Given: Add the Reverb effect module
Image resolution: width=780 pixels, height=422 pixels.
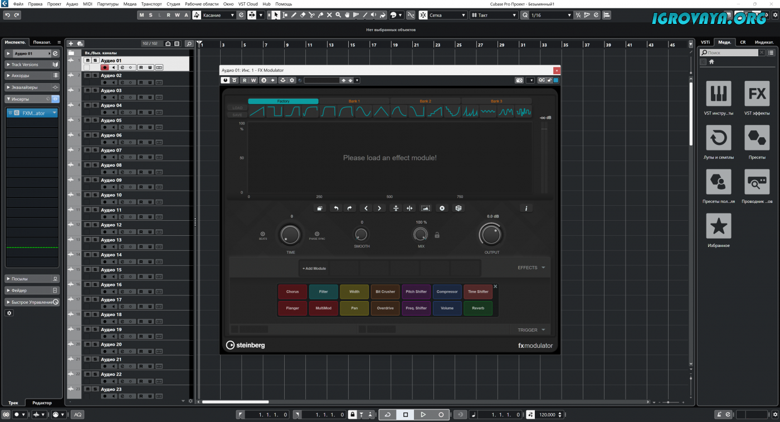Looking at the screenshot, I should point(477,308).
